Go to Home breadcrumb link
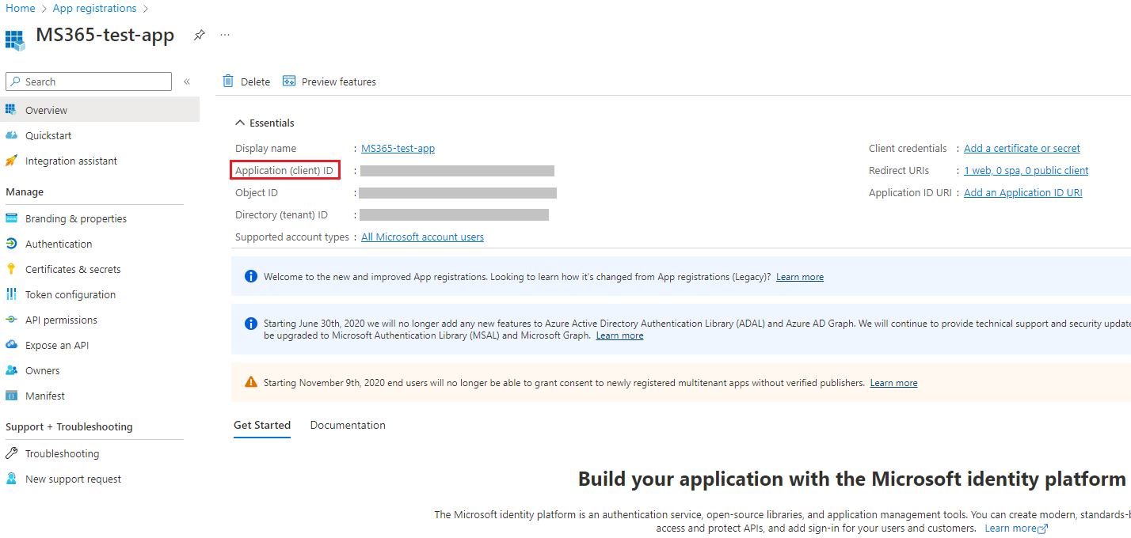The height and width of the screenshot is (538, 1131). click(x=21, y=8)
